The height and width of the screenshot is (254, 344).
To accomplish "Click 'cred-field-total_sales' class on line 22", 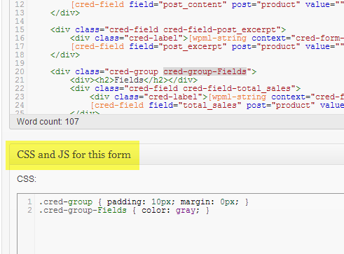I will point(237,88).
